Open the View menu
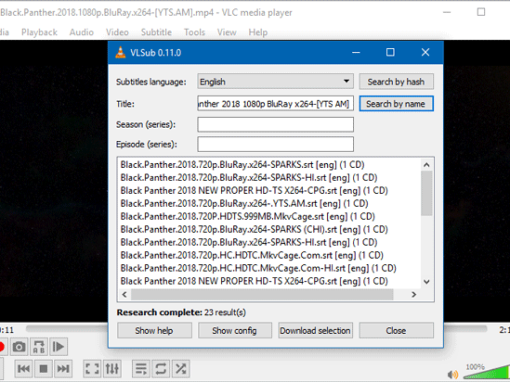The image size is (510, 382). click(x=227, y=32)
